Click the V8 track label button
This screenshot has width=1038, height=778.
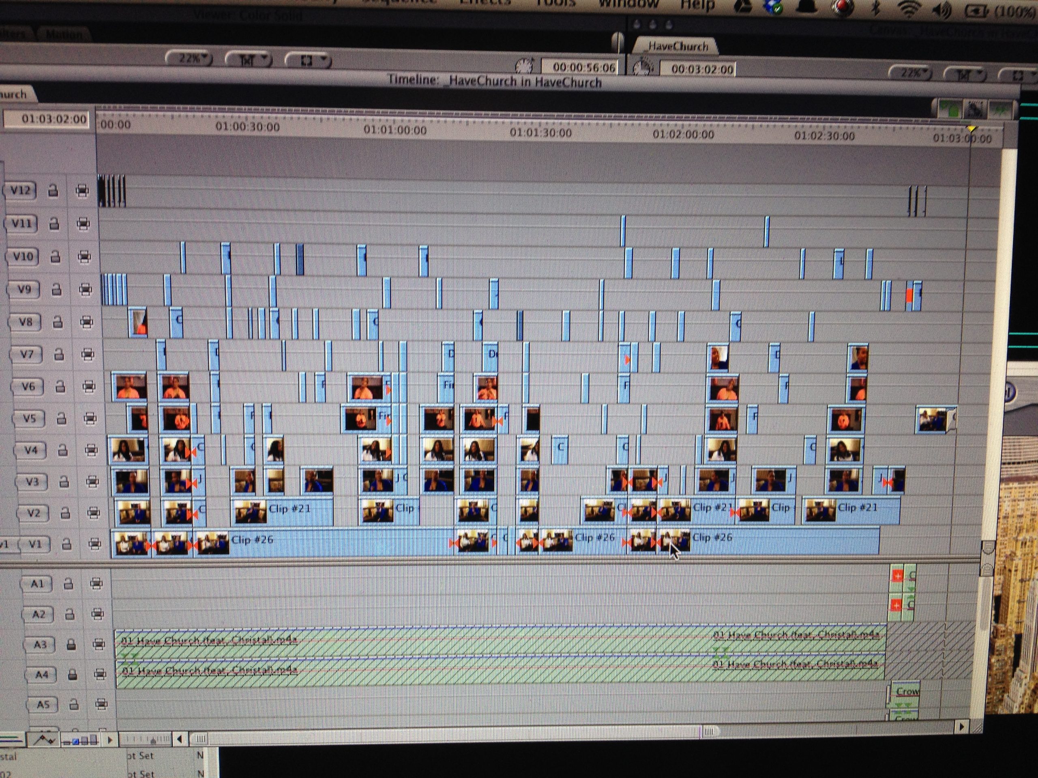(26, 322)
